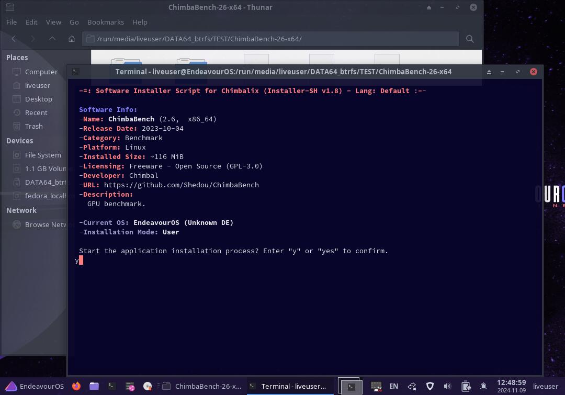Screen dimensions: 565x395
Task: Select File System under Devices
Action: point(43,155)
